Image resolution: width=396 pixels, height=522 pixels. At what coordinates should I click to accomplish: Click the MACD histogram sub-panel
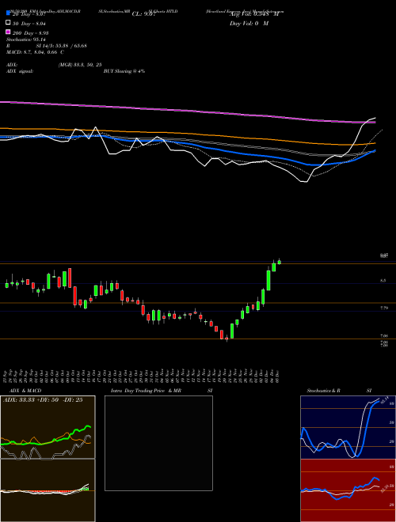48,490
